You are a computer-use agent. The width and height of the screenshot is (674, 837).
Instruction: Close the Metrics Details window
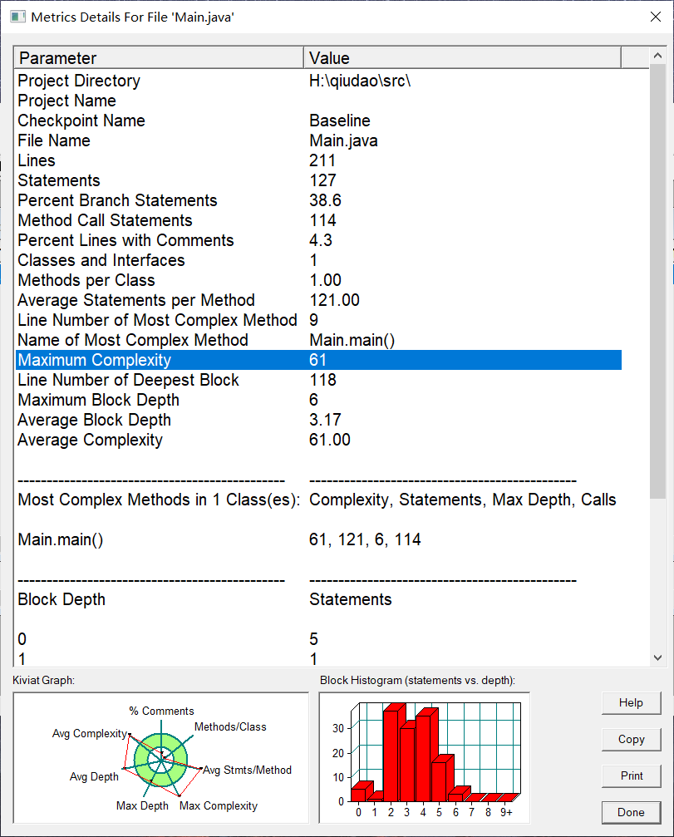pyautogui.click(x=656, y=17)
